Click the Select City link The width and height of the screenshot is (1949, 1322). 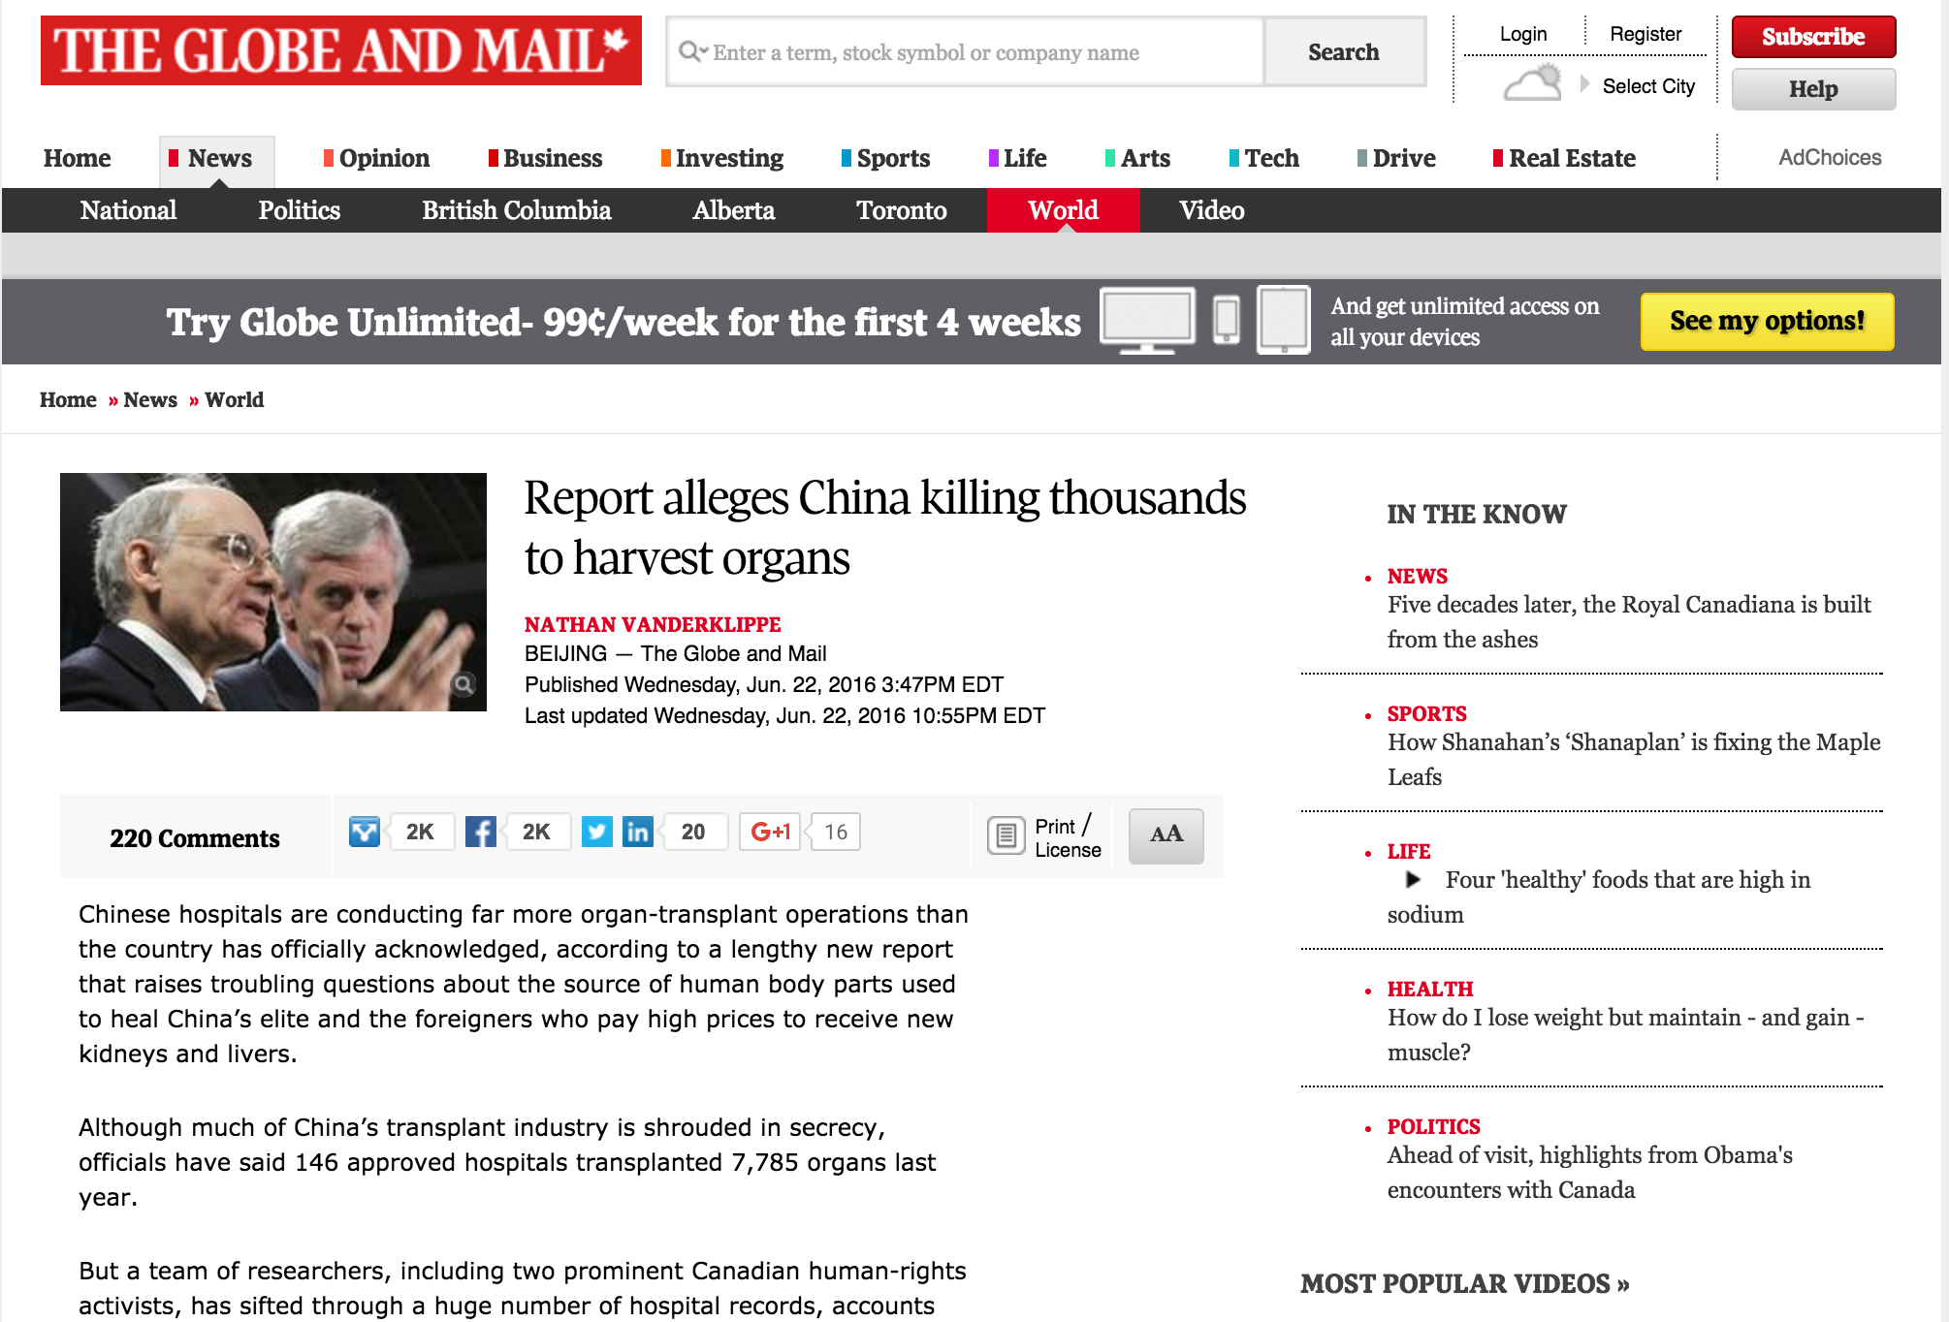(1648, 86)
